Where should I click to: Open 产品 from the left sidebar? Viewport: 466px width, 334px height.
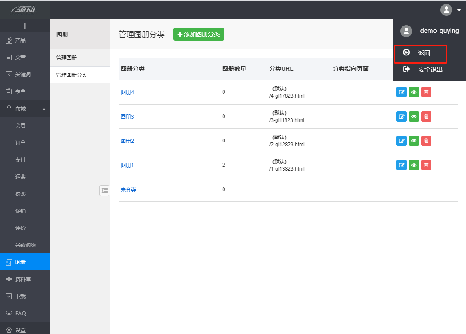20,41
